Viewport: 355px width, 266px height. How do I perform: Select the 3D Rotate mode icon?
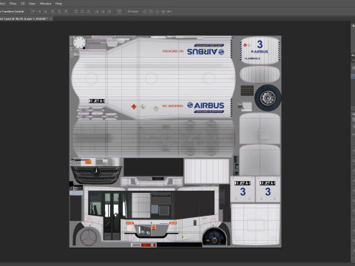click(145, 12)
